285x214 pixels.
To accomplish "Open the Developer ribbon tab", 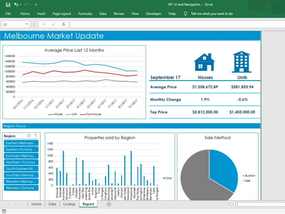I will [154, 14].
